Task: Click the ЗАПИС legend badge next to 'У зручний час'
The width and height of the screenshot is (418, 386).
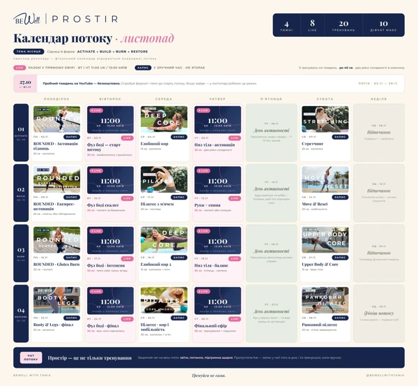Action: (x=143, y=68)
